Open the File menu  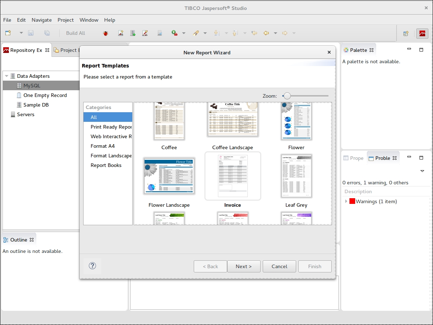[7, 20]
